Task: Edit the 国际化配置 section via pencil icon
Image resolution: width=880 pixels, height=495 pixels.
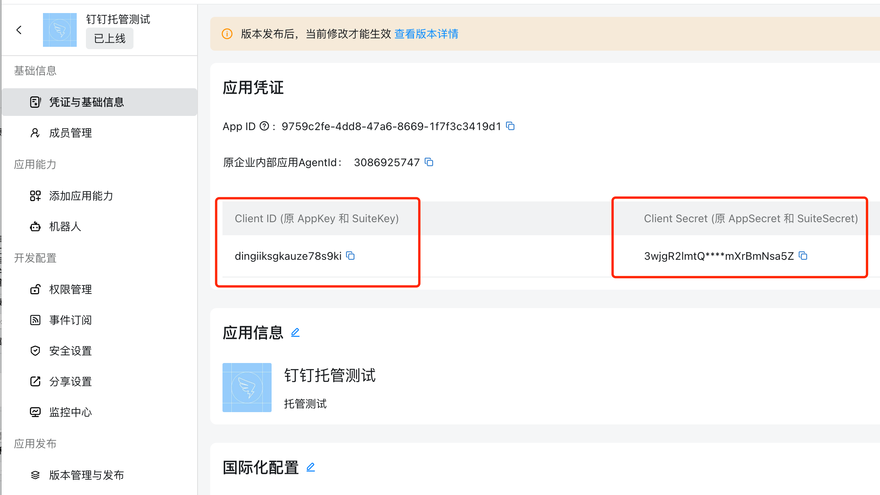Action: (311, 467)
